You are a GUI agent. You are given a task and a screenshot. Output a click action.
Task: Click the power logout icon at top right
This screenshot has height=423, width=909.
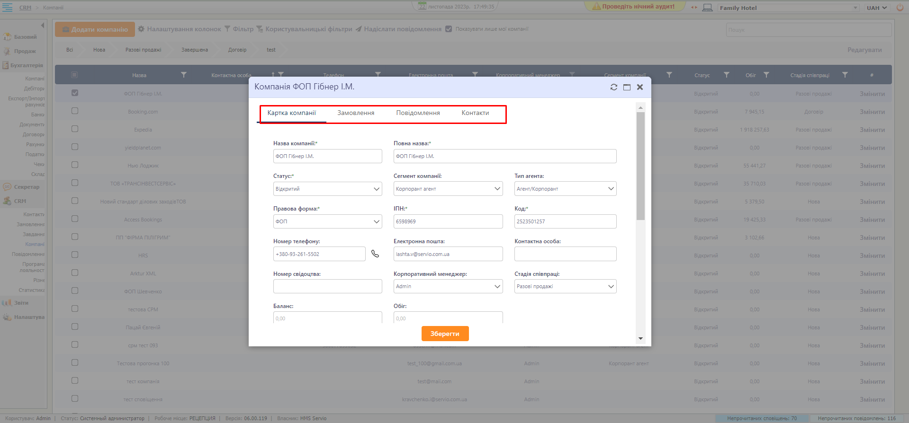coord(900,8)
